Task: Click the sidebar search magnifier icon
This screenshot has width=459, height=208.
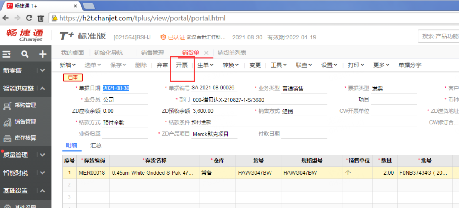Action: click(25, 54)
